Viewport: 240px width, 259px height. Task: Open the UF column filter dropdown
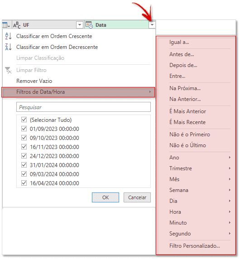80,25
